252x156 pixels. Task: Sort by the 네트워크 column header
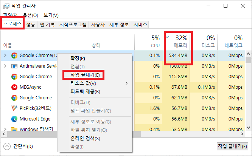[231, 42]
